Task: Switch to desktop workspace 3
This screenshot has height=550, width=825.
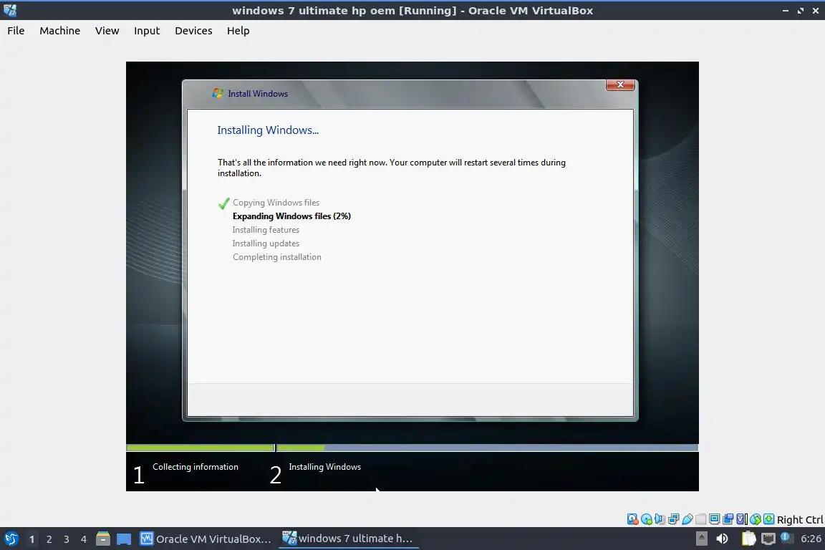Action: pyautogui.click(x=67, y=539)
